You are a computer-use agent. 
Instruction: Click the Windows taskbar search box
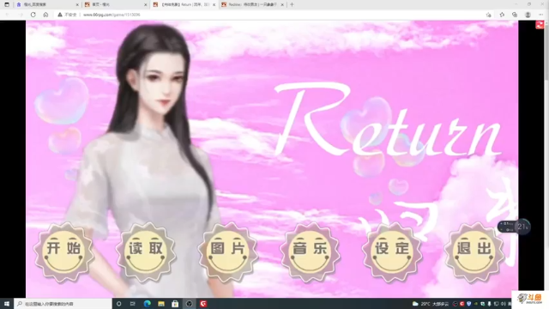[x=63, y=304]
